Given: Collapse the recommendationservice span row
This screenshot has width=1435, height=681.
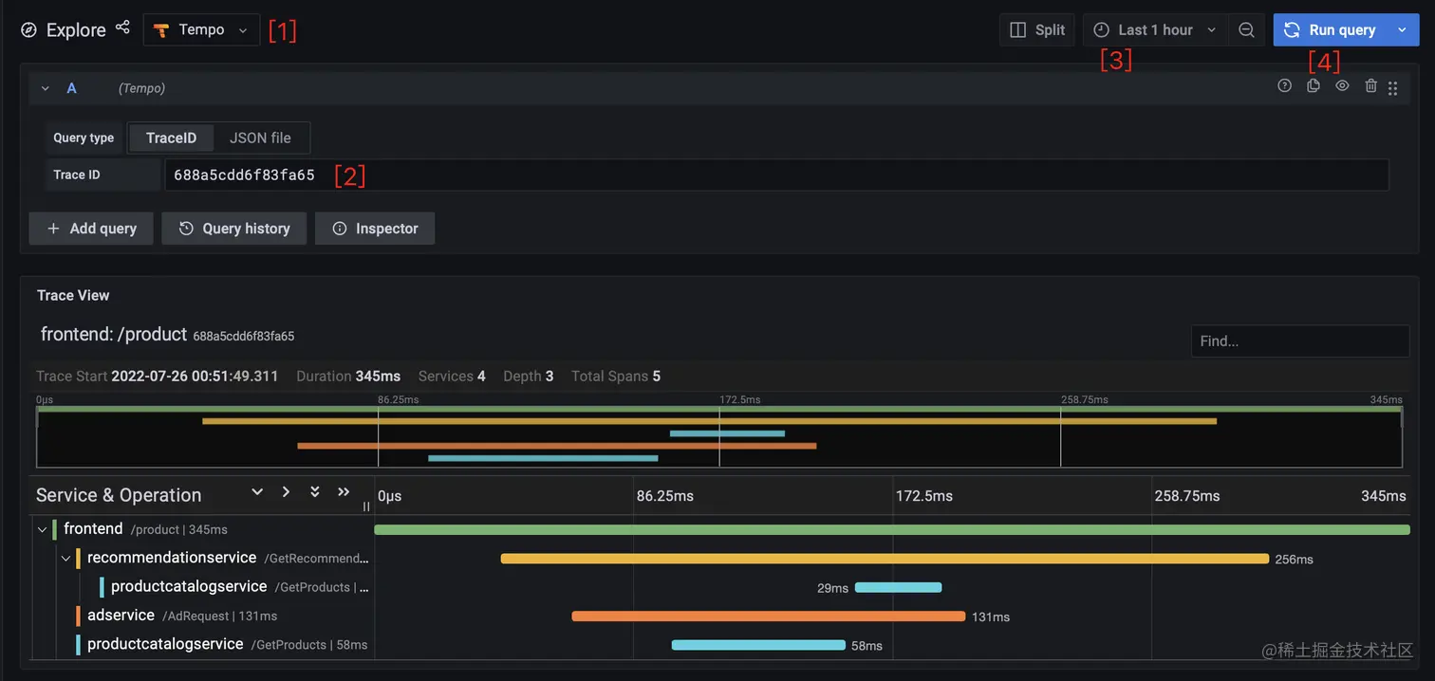Looking at the screenshot, I should click(65, 558).
